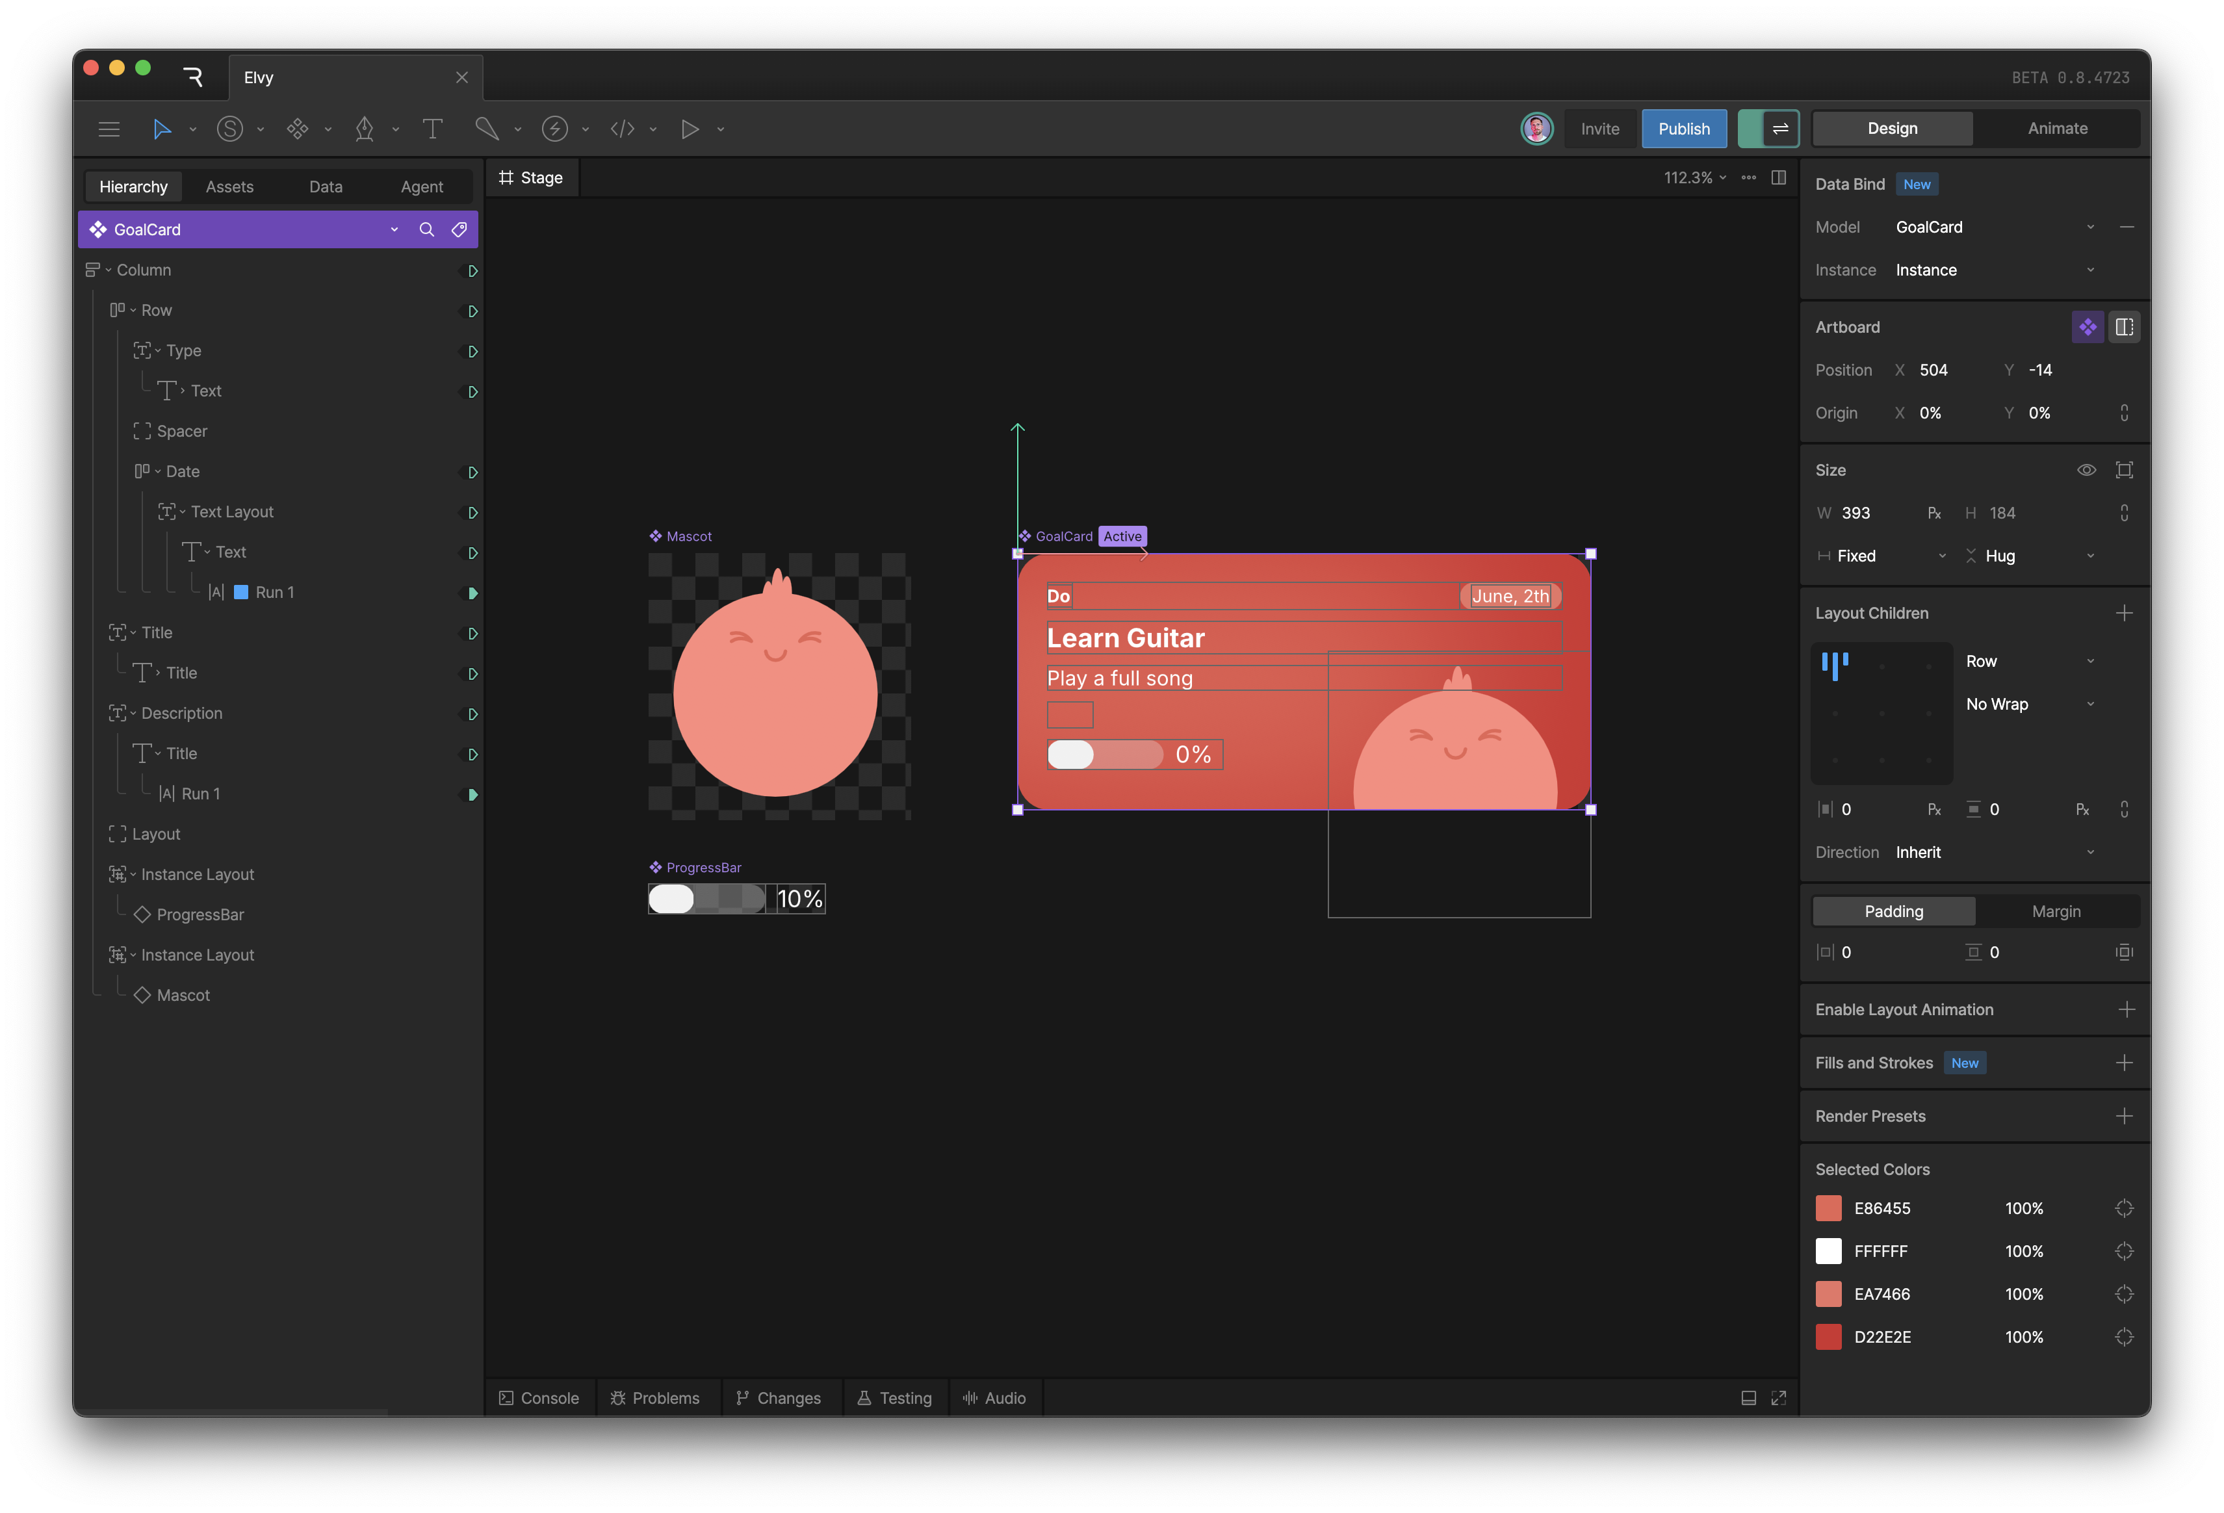Screen dimensions: 2224x1513
Task: Search the hierarchy with magnifier icon
Action: point(427,229)
